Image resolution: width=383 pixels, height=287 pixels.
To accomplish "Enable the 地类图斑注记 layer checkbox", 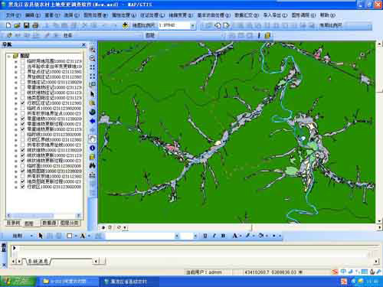I will [23, 98].
